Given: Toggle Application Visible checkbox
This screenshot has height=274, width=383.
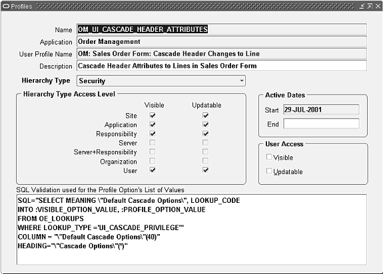Looking at the screenshot, I should tap(153, 124).
